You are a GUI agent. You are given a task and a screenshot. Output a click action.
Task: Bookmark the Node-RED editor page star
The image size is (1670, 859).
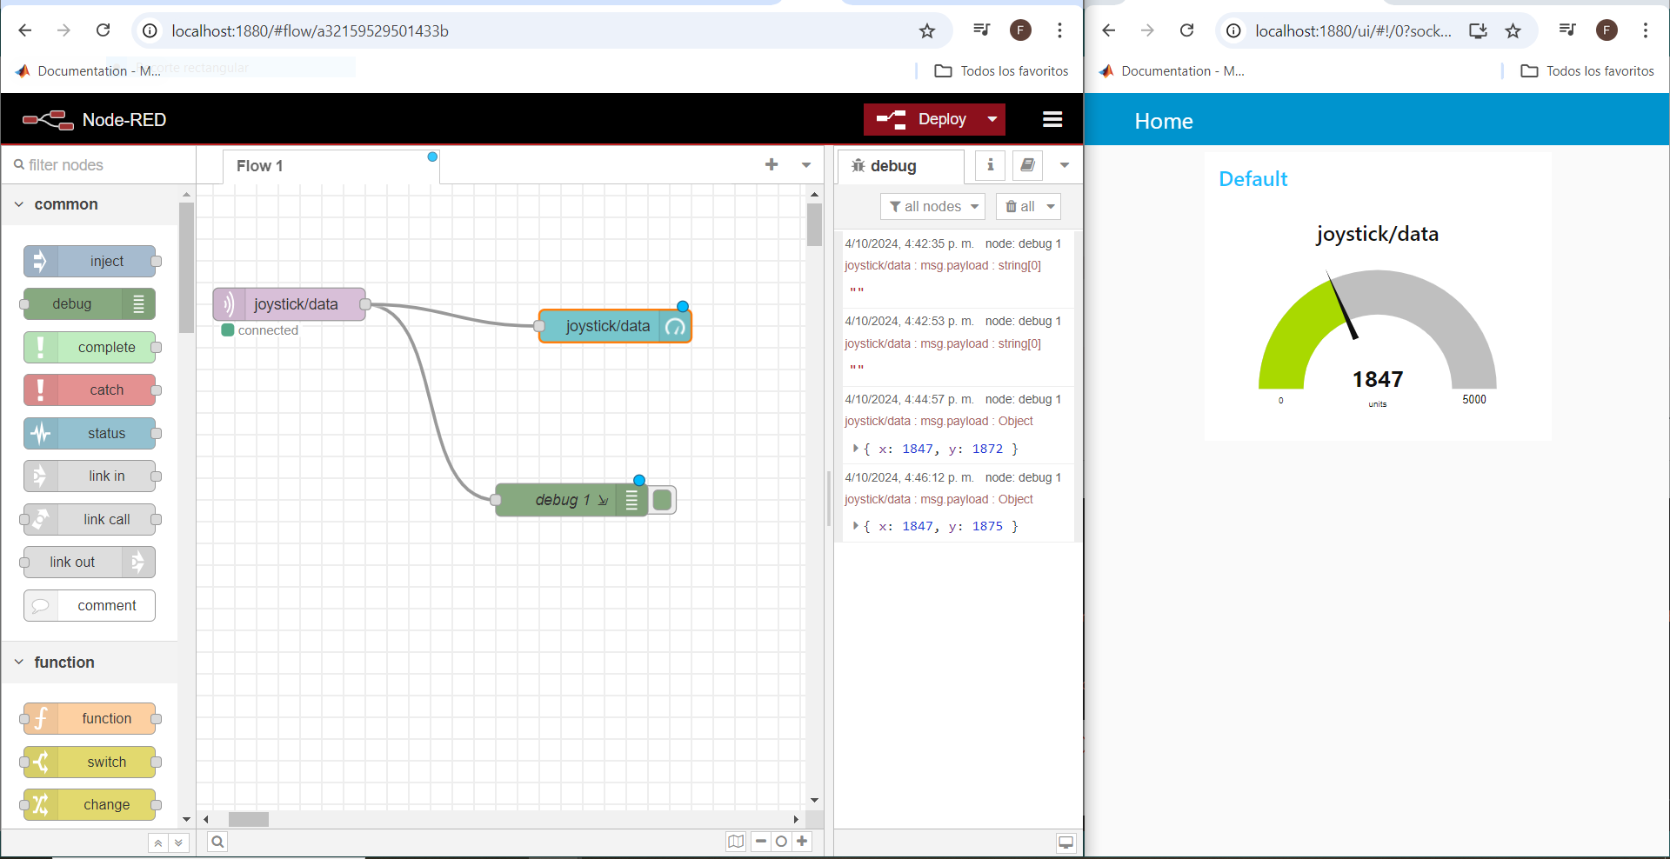tap(927, 31)
